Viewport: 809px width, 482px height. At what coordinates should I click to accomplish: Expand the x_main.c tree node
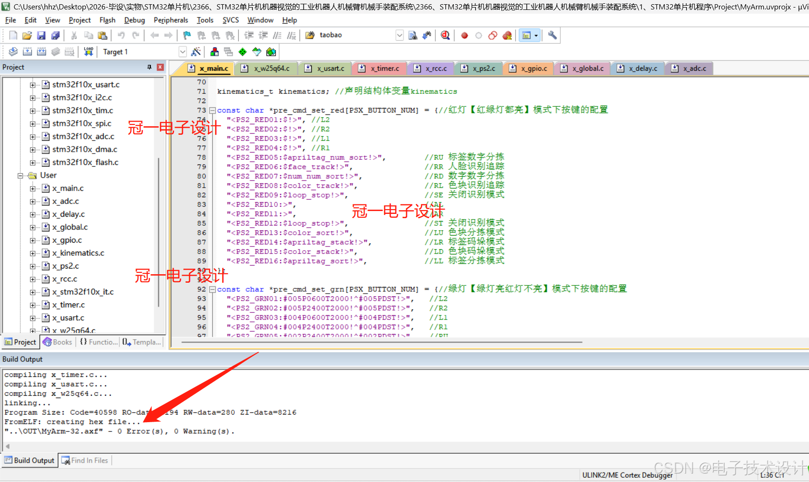(x=33, y=188)
